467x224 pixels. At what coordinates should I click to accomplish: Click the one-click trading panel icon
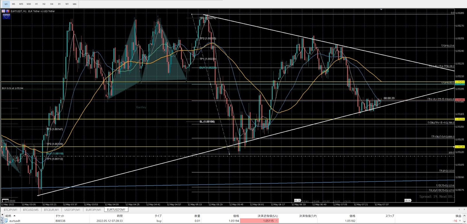pos(4,11)
